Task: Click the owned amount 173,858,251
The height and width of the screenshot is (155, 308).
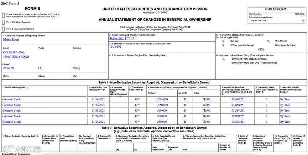Action: click(237, 105)
